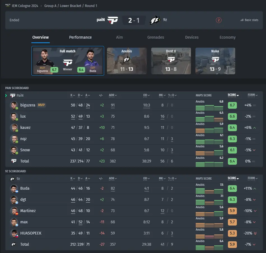Viewport: 266px width, 253px height.
Task: Sort PaiN scoreboard by OD
Action: click(x=146, y=95)
